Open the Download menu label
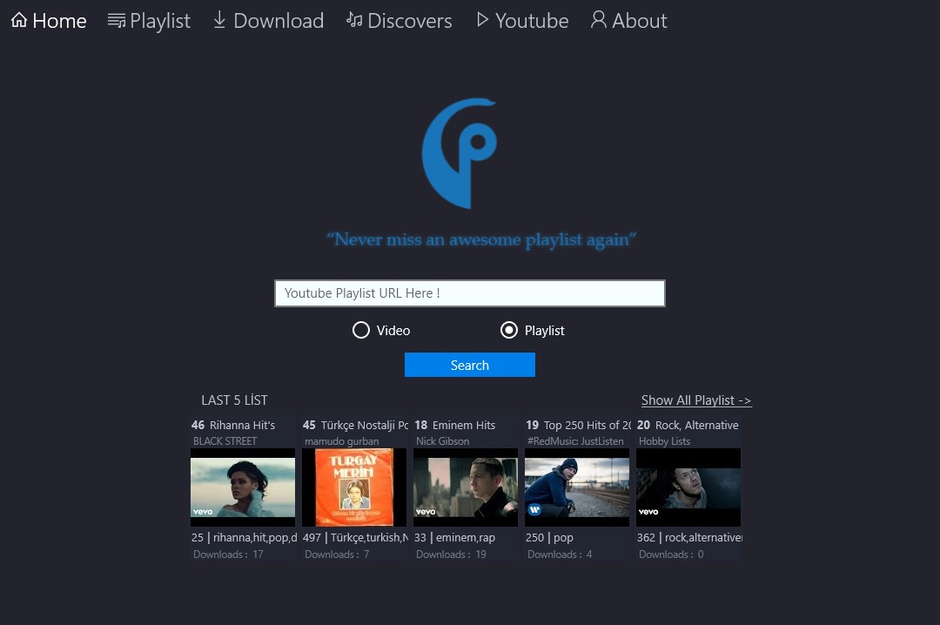 [279, 21]
